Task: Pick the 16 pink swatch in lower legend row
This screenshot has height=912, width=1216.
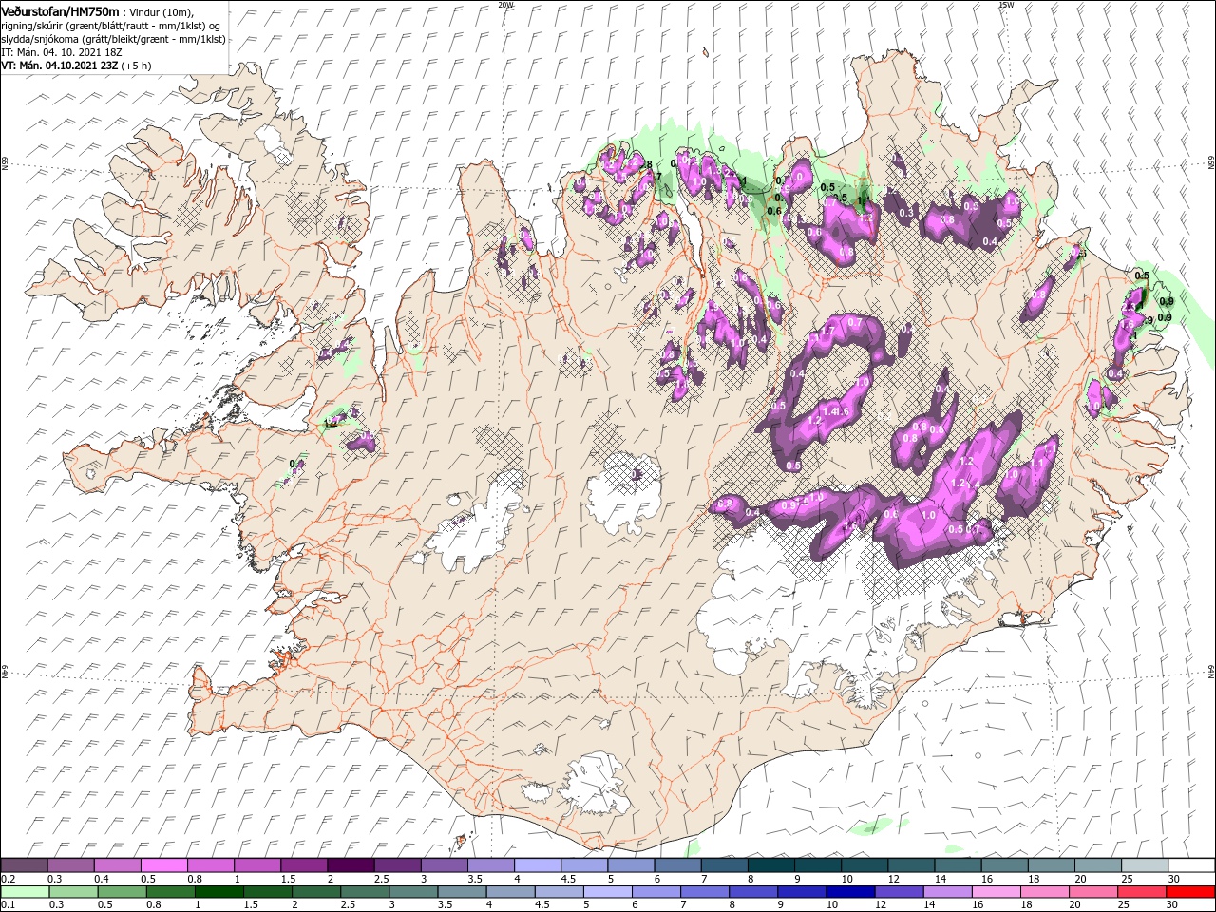Action: pos(996,892)
